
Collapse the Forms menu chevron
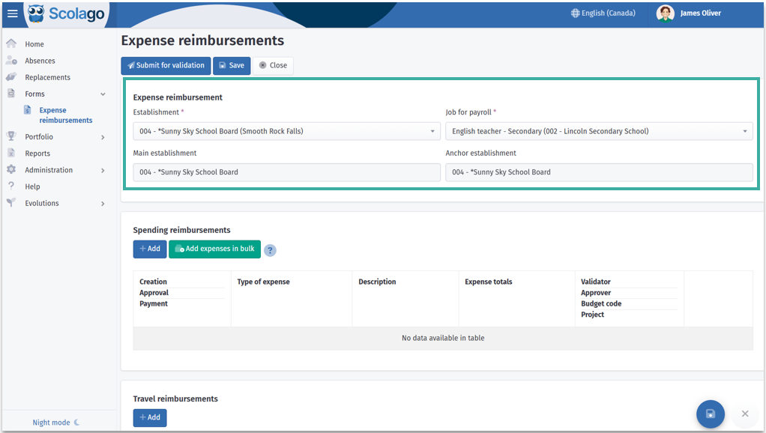point(103,94)
